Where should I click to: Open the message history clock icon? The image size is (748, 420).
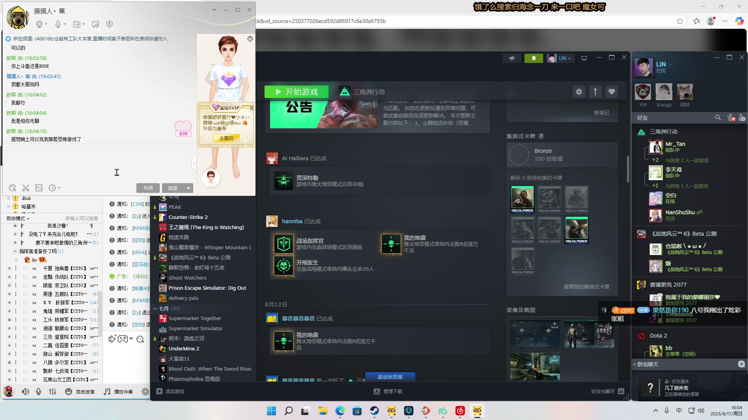pos(52,188)
